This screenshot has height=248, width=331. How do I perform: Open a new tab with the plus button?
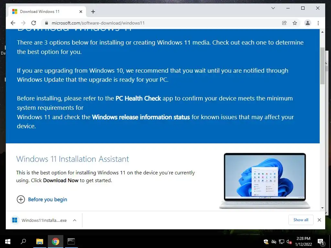tap(93, 12)
